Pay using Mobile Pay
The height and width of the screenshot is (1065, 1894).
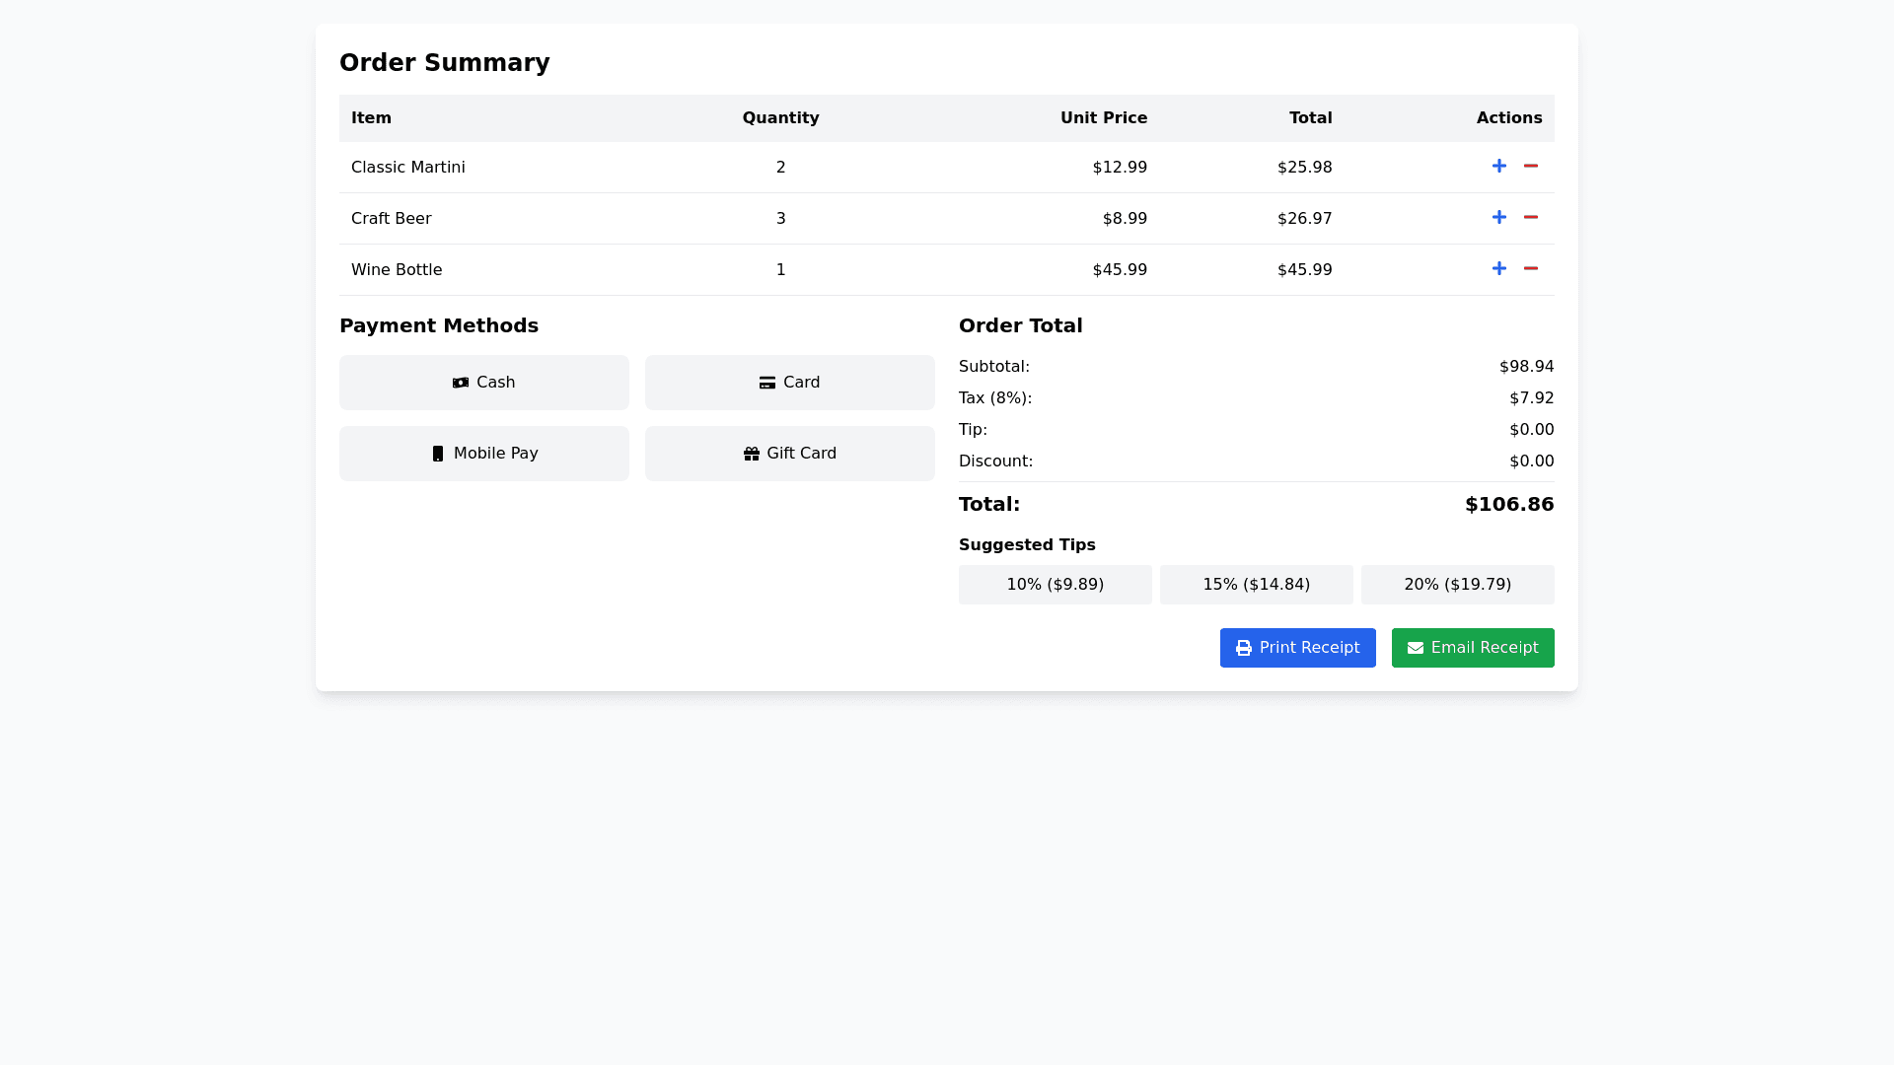tap(483, 454)
